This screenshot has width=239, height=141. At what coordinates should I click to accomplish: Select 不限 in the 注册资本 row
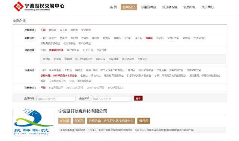coord(43,87)
